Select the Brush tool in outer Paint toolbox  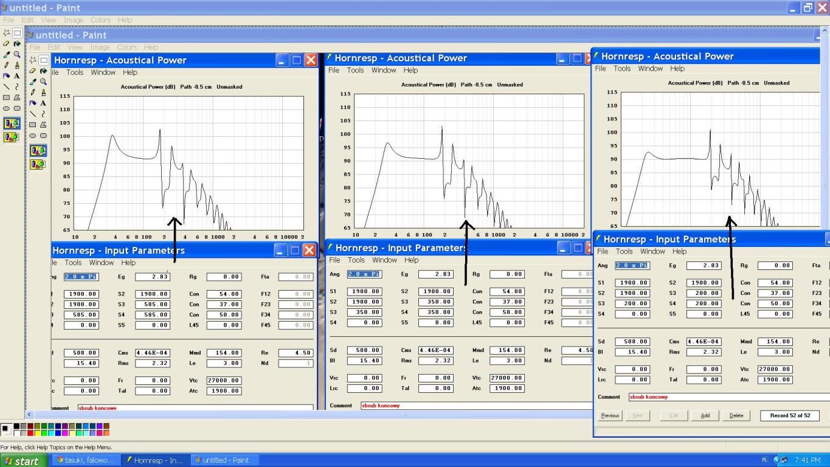17,65
